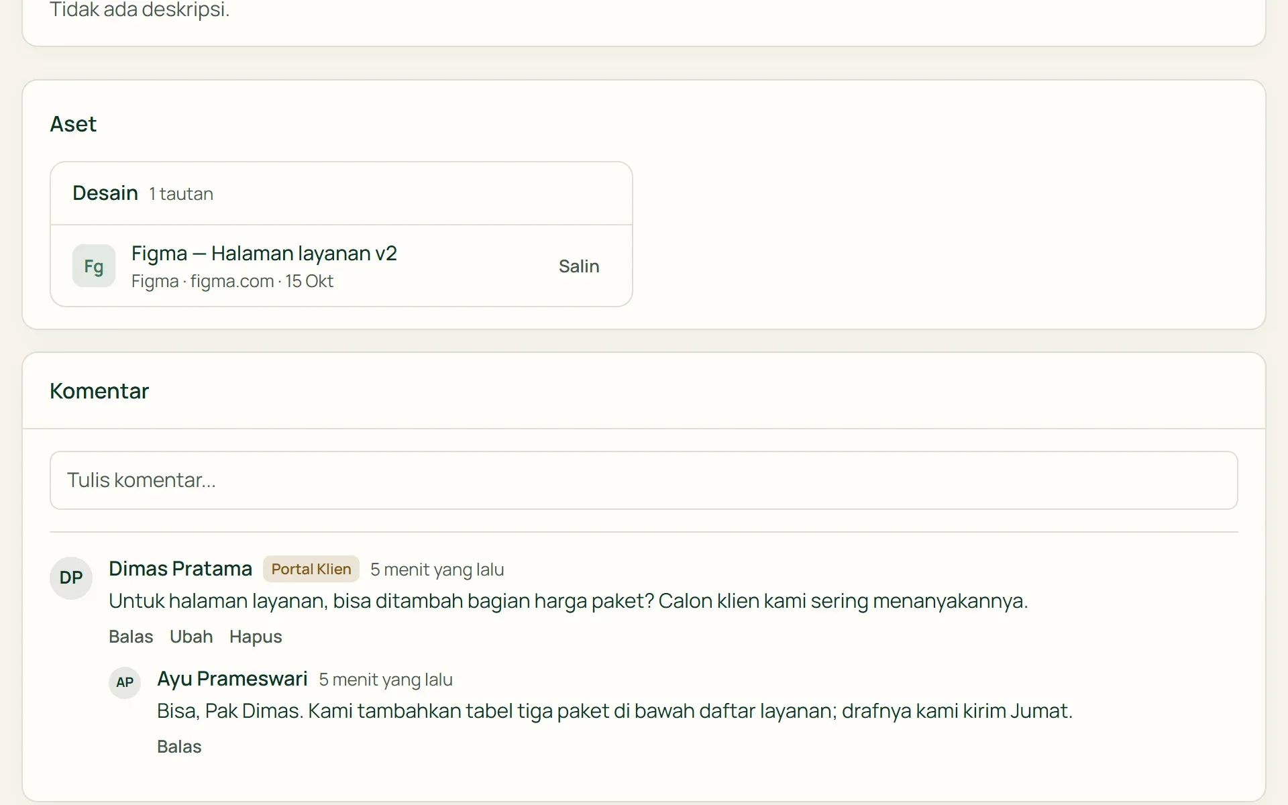Viewport: 1288px width, 805px height.
Task: Focus the Tulis komentar input field
Action: click(644, 480)
